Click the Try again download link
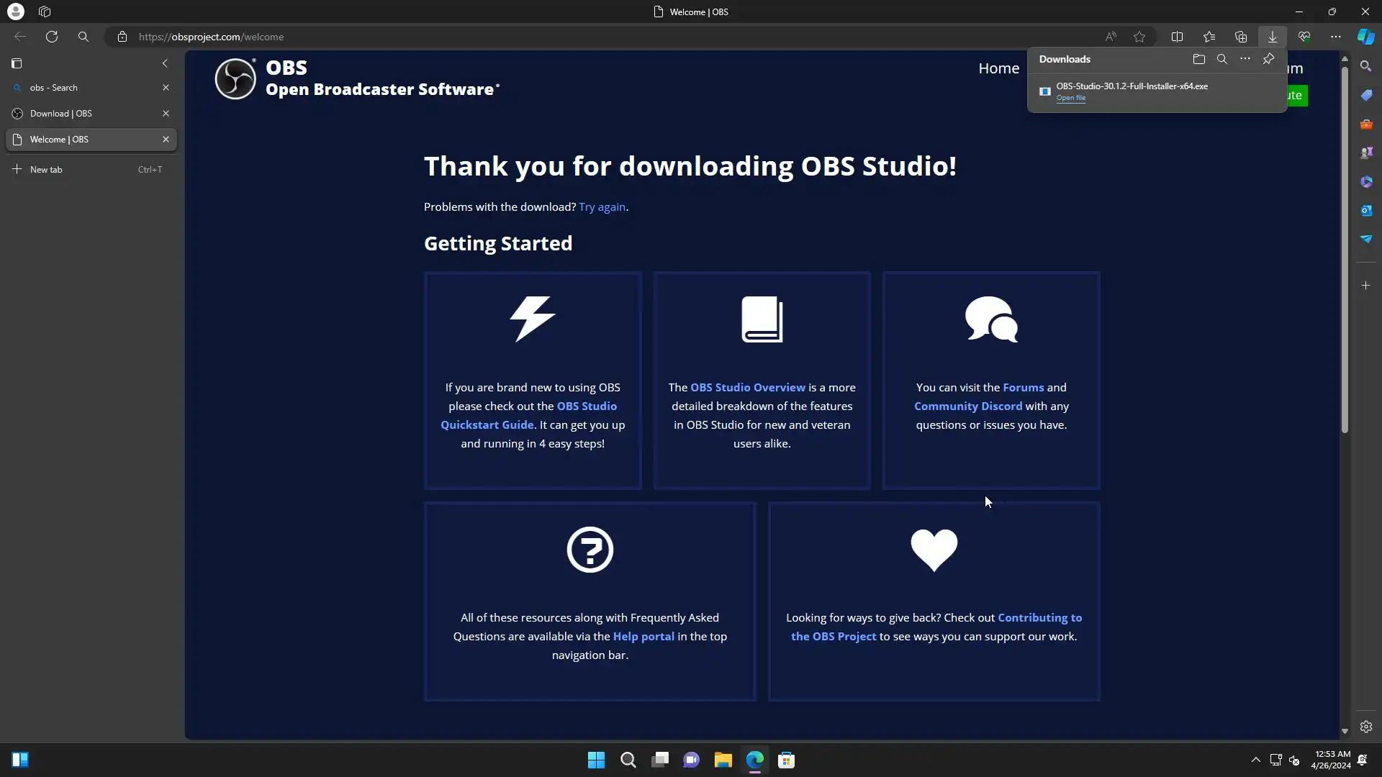This screenshot has height=777, width=1382. [x=602, y=207]
